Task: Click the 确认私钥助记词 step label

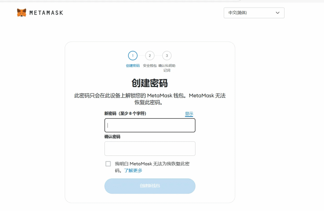Action: coord(167,68)
